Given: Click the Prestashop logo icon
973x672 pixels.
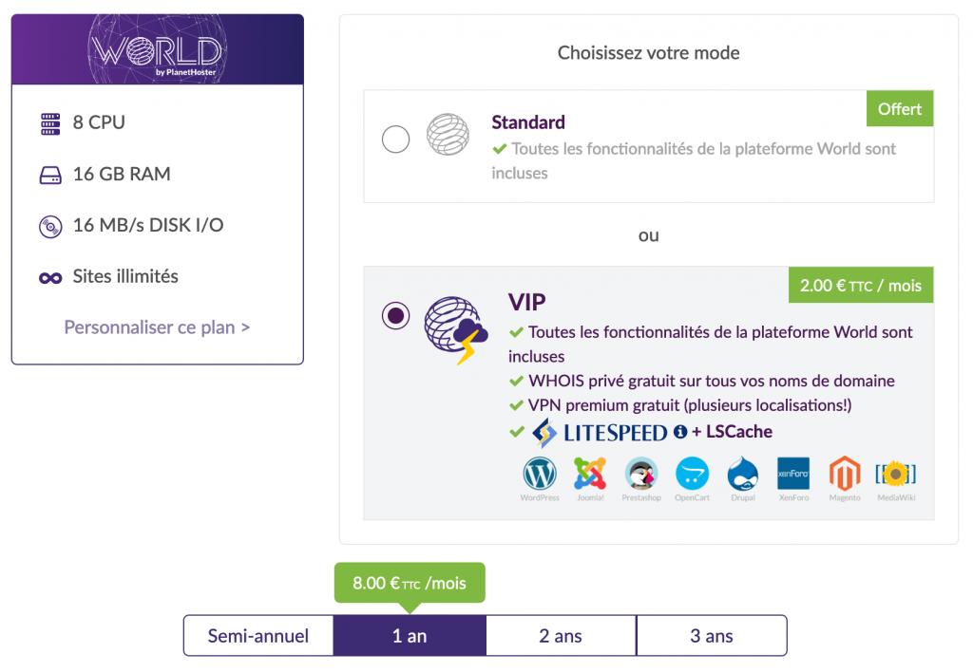Looking at the screenshot, I should [641, 475].
